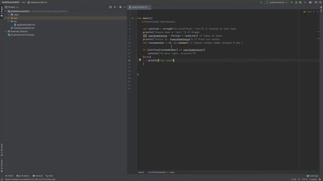This screenshot has width=323, height=181.
Task: Click KotlinTutorial2021 breadcrumb in navigation bar
Action: click(11, 2)
